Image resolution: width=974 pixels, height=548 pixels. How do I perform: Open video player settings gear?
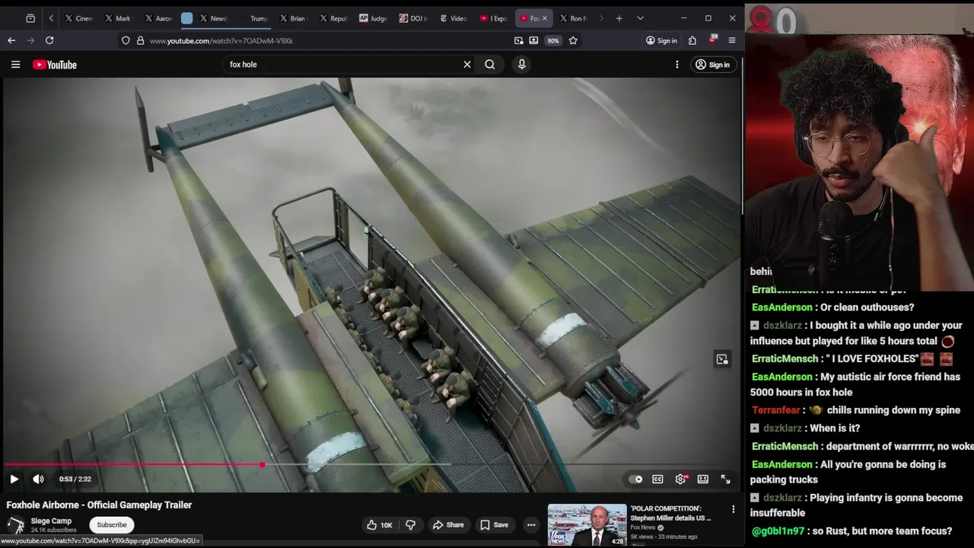[681, 479]
